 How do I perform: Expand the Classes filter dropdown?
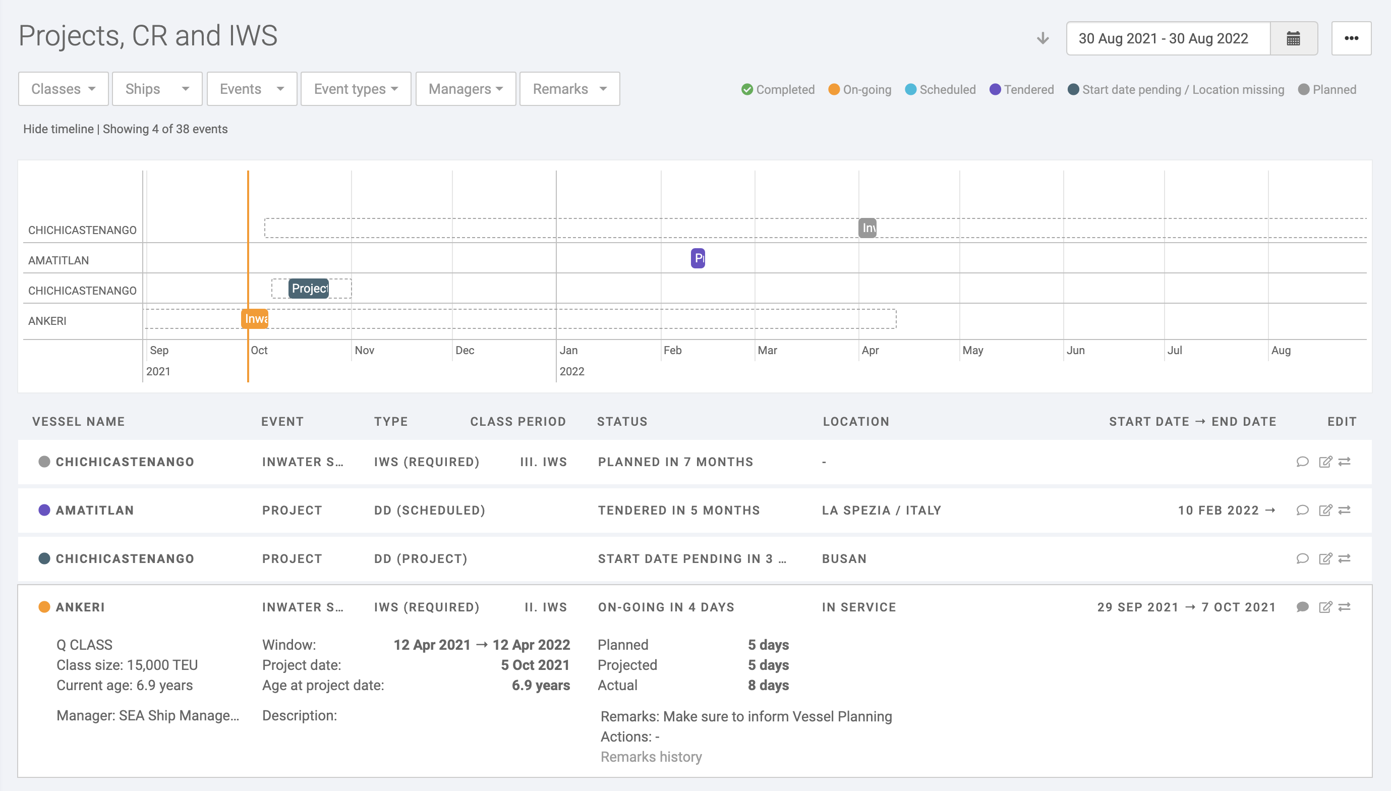click(64, 89)
